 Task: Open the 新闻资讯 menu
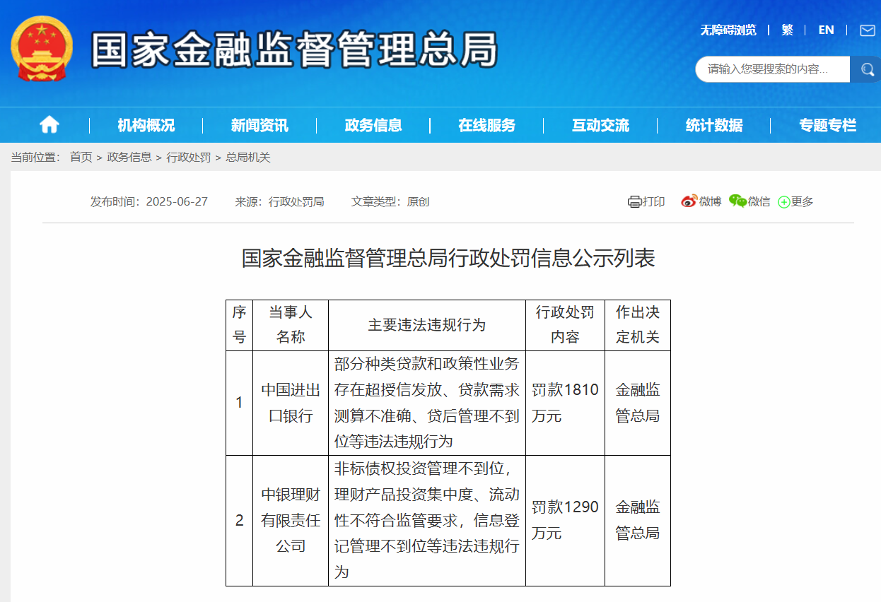click(259, 126)
